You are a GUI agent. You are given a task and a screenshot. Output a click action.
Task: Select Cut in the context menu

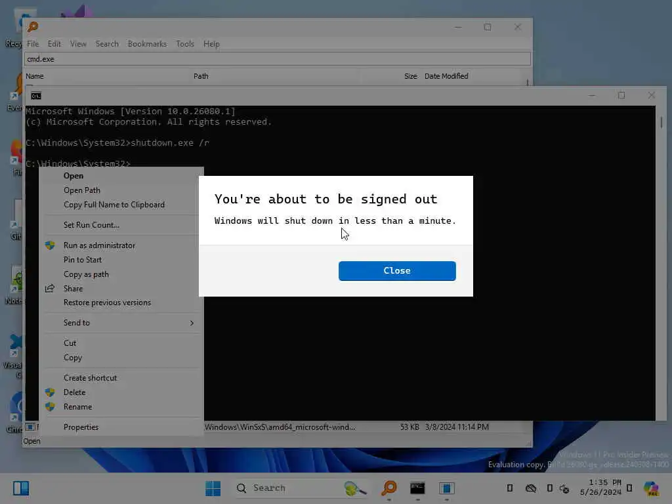70,343
